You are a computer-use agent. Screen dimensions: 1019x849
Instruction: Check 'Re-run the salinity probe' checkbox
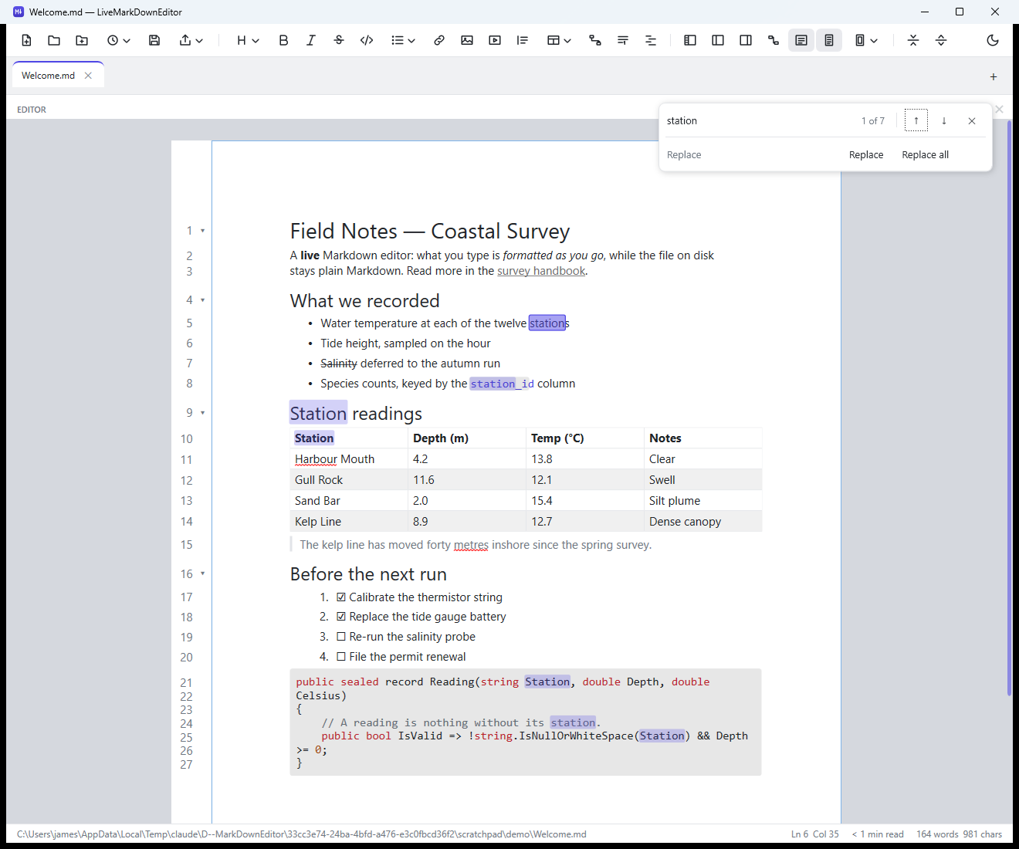pyautogui.click(x=341, y=637)
